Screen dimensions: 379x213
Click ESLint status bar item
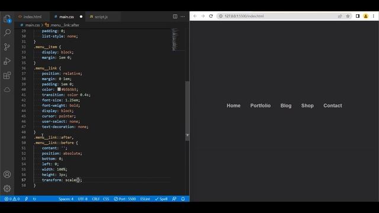(145, 199)
